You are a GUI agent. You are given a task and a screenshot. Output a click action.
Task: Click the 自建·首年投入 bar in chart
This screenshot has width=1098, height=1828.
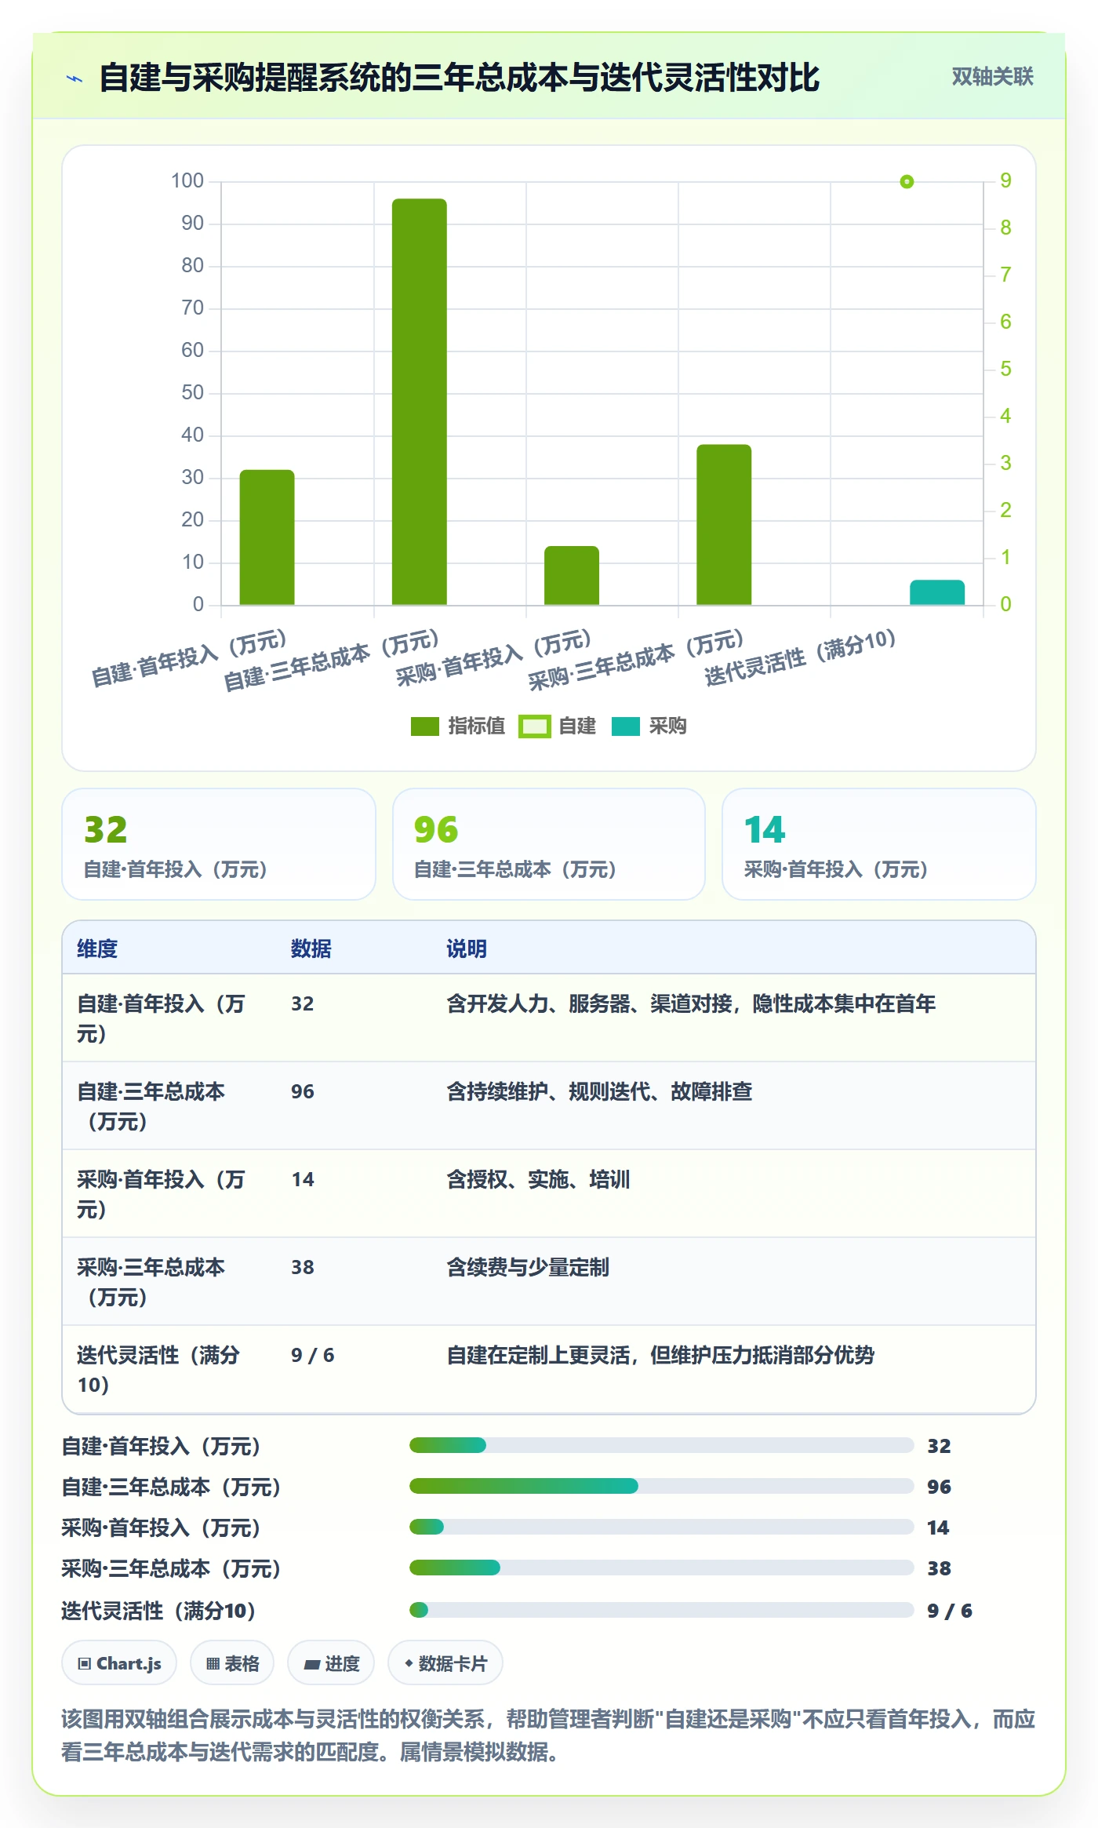click(267, 537)
